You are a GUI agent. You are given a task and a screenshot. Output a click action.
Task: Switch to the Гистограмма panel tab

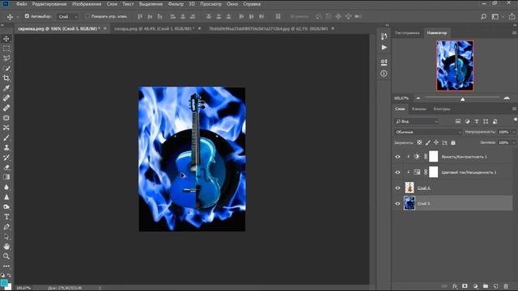[407, 32]
